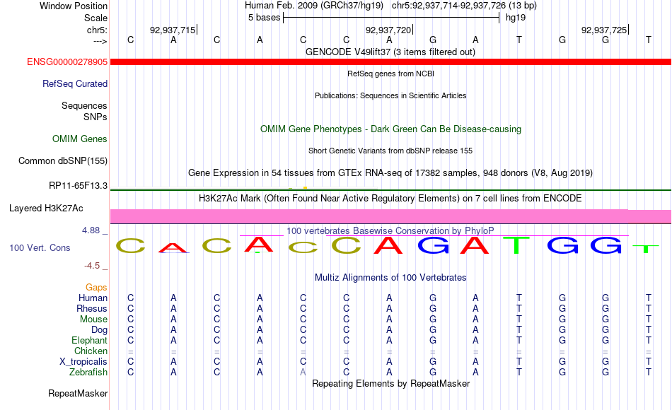672x410 pixels.
Task: Click the ---> strand direction arrow
Action: click(x=100, y=41)
